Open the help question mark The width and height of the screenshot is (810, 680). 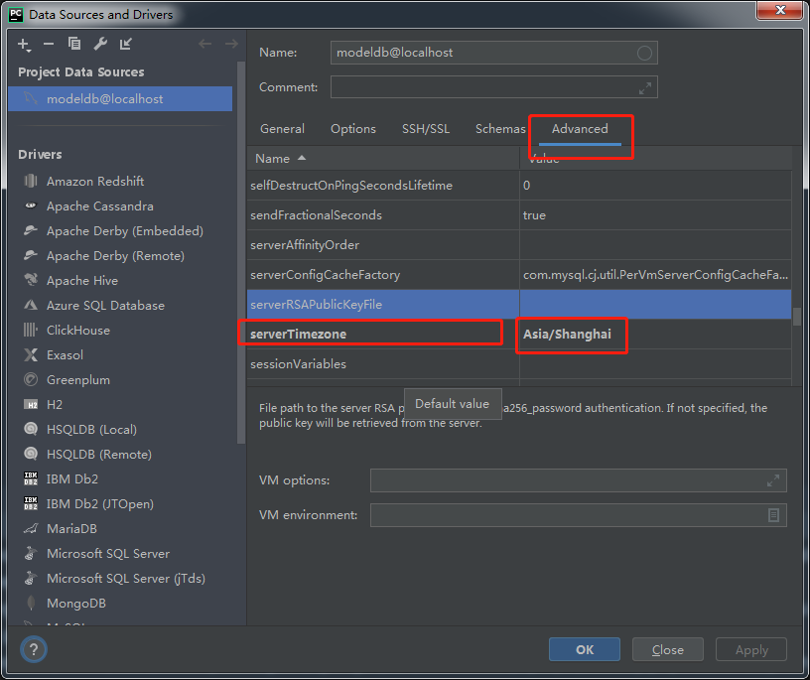point(33,649)
